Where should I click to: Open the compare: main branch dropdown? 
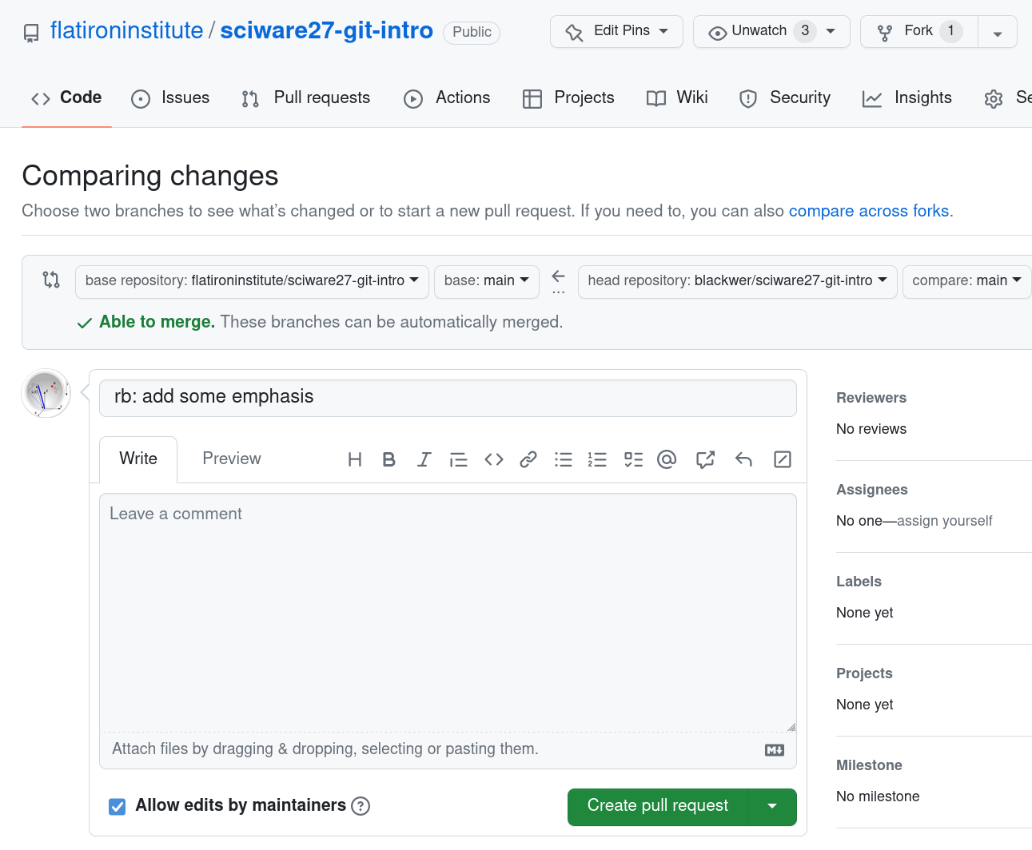(967, 281)
